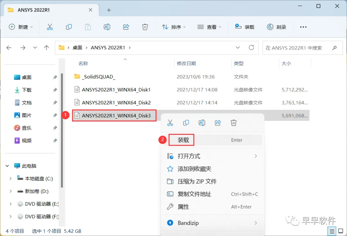Click the Delete trash icon in the toolbar
Viewport: 347px width, 236px height.
coord(145,27)
